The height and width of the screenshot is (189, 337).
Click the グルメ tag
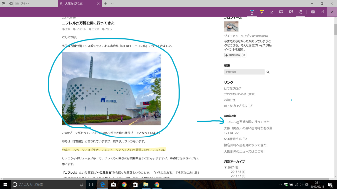[107, 29]
